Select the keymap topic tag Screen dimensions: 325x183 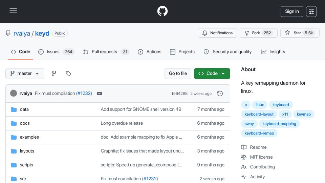point(304,114)
